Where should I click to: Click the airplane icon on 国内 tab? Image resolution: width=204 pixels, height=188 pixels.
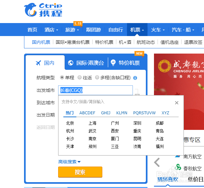pyautogui.click(x=38, y=63)
